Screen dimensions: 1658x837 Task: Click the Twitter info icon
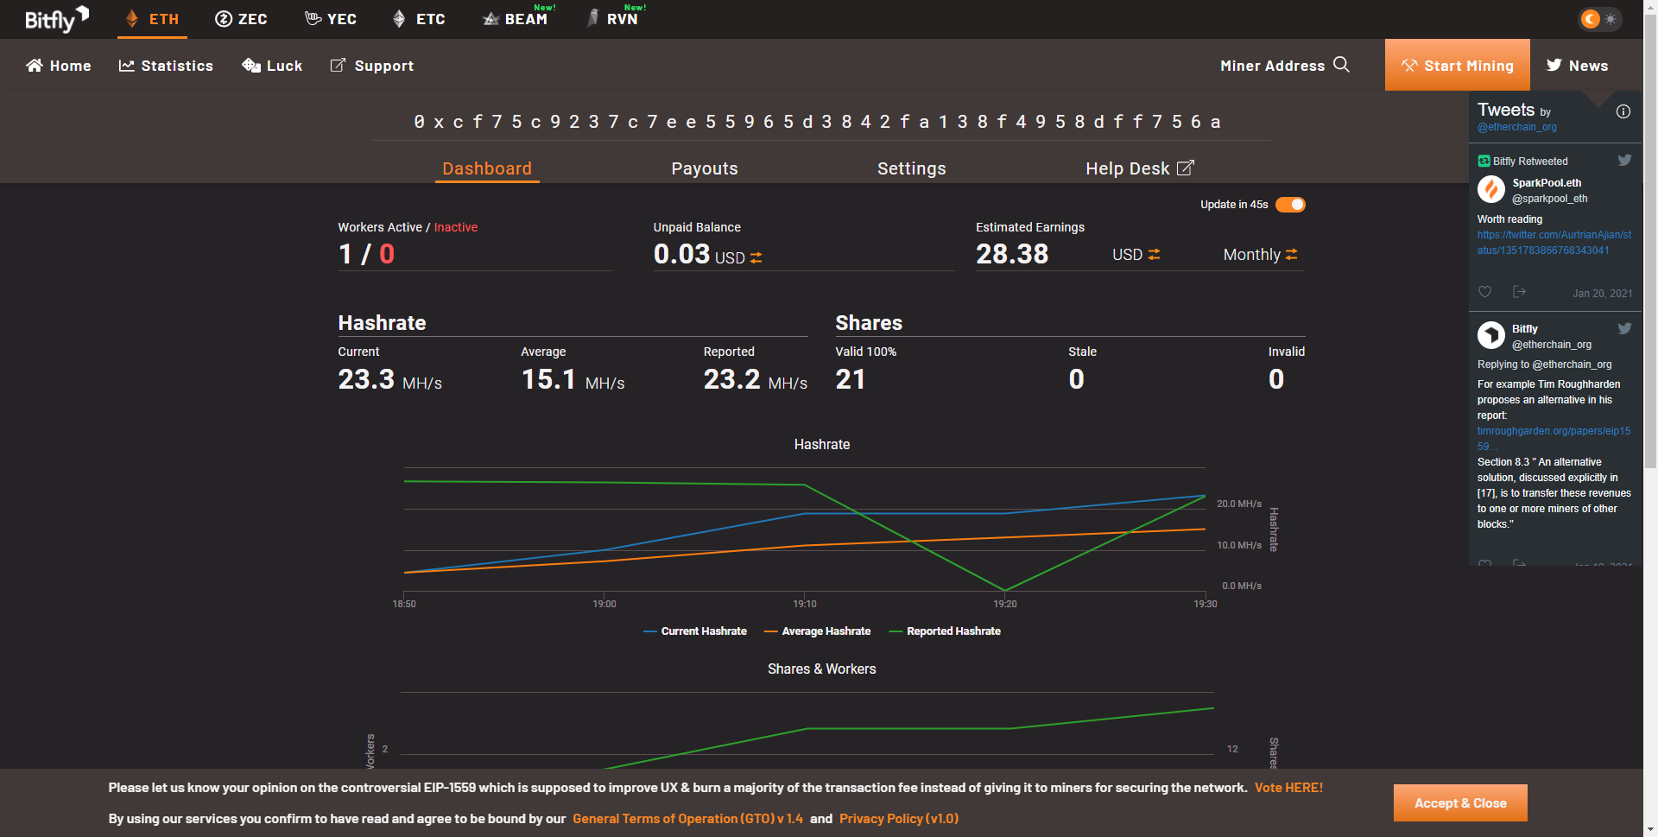pyautogui.click(x=1623, y=111)
